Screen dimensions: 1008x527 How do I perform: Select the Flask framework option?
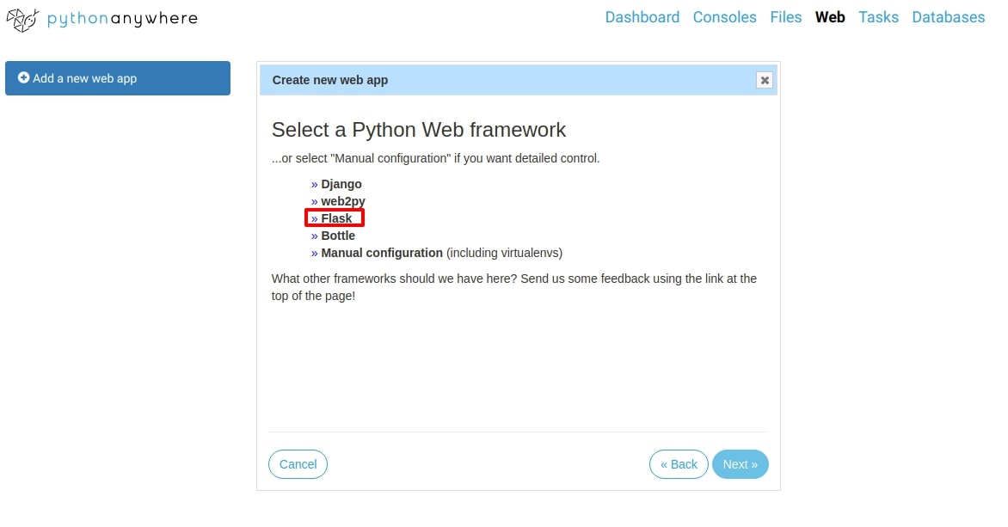click(x=336, y=218)
